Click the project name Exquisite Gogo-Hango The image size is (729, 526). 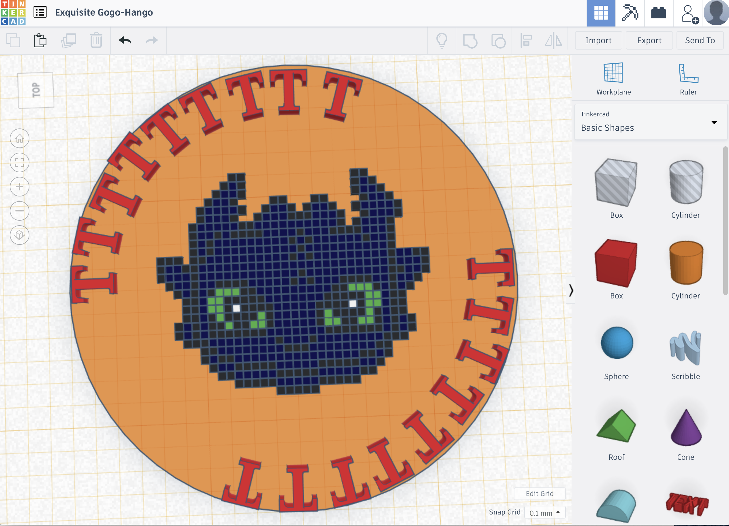point(104,12)
